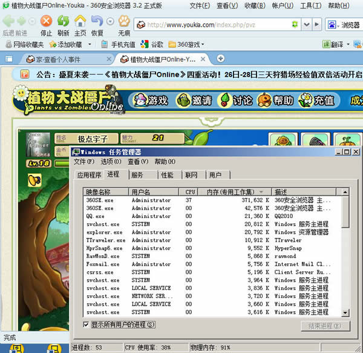
Task: Sort processes by 映像名称 column header
Action: coord(106,192)
